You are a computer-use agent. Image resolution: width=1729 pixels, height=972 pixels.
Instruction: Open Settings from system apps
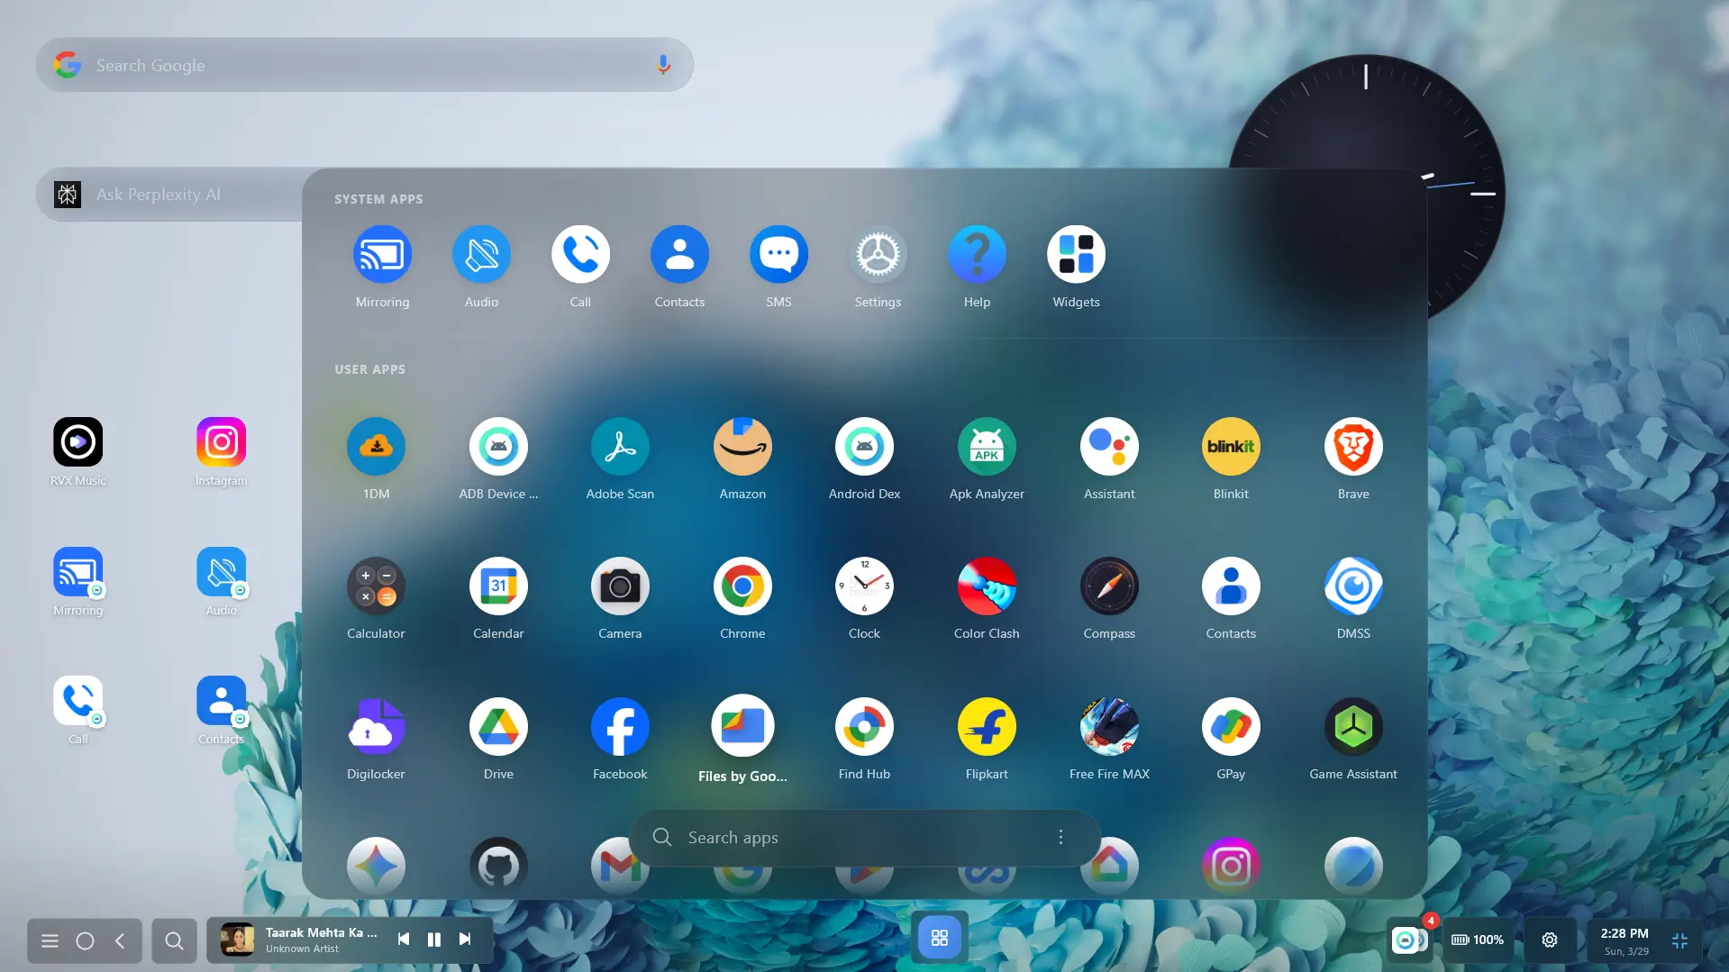click(x=878, y=255)
